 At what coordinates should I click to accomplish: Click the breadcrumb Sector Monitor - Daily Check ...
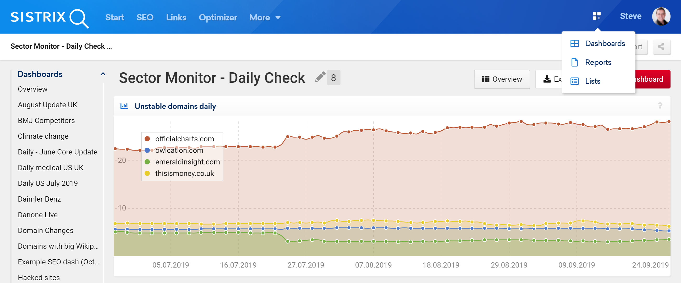click(61, 46)
